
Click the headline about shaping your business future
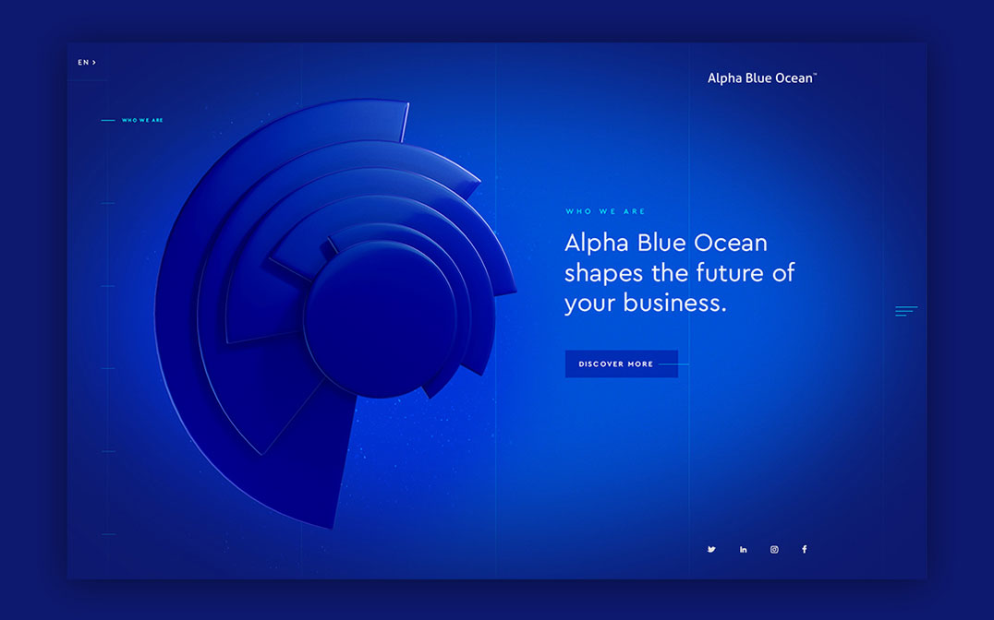click(x=680, y=272)
